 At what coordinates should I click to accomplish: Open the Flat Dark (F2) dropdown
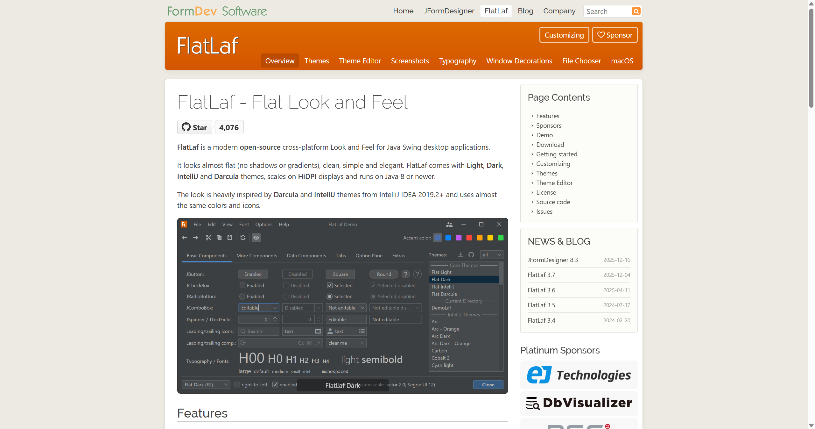(x=206, y=385)
